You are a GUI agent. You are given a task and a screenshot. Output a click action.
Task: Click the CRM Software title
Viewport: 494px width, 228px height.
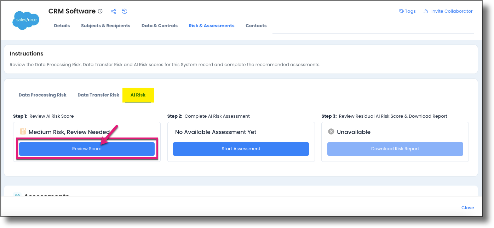click(72, 11)
